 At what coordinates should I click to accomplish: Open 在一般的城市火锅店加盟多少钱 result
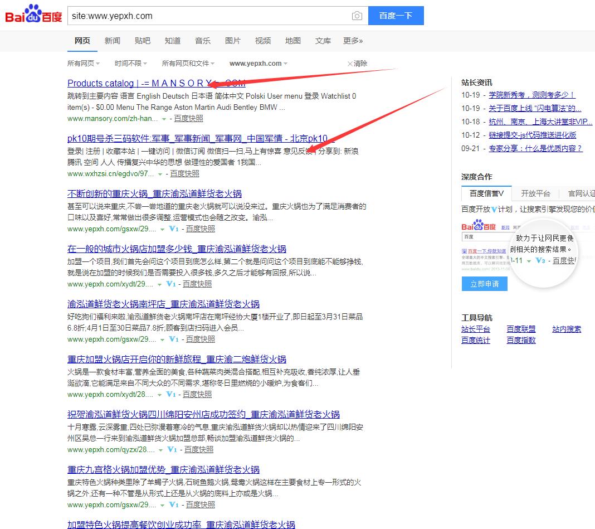click(x=177, y=249)
